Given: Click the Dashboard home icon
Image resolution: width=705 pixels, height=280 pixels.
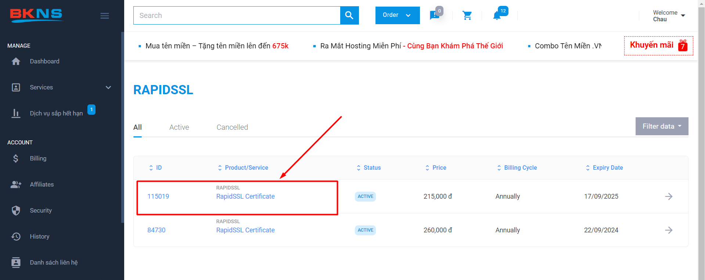Looking at the screenshot, I should [16, 61].
